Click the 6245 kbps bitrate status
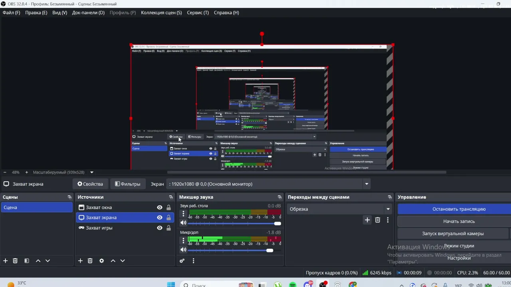The height and width of the screenshot is (287, 511). [377, 273]
